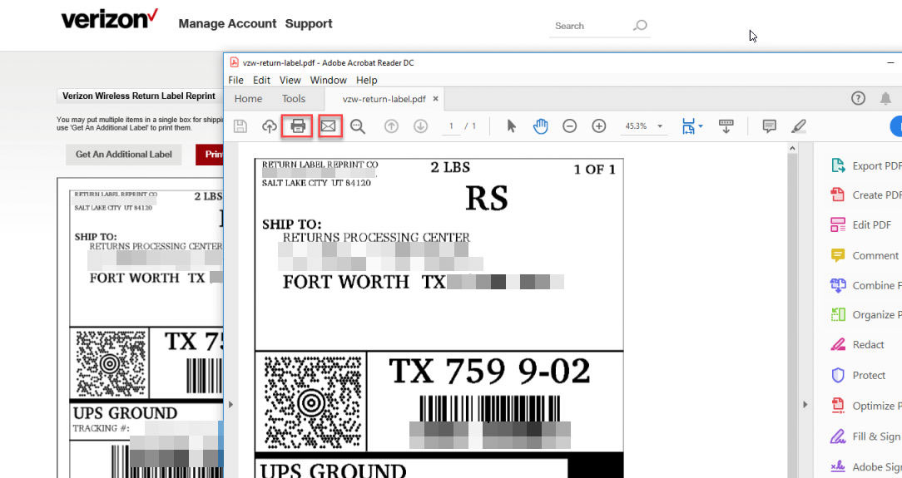Open the find text magnifier tool
Screen dimensions: 902x478
pyautogui.click(x=358, y=126)
